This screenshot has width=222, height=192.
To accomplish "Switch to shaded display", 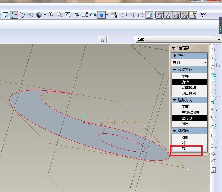I will tap(149, 15).
